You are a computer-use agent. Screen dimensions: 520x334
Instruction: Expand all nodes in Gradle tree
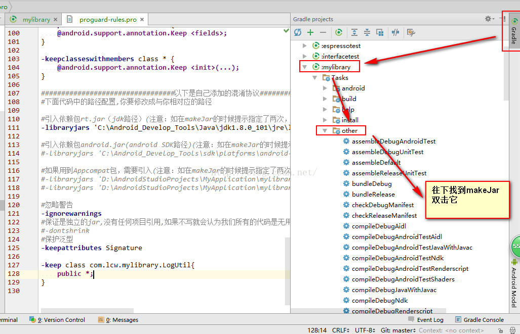pyautogui.click(x=354, y=32)
